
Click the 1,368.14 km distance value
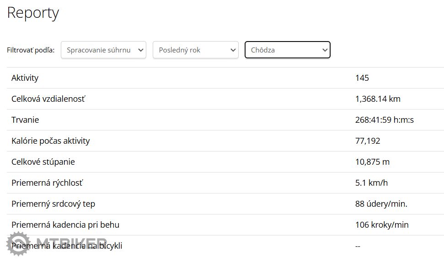click(378, 99)
